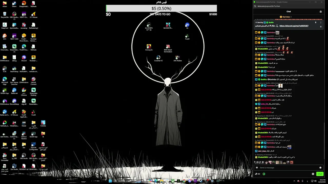This screenshot has height=184, width=328.
Task: Select the Fortnite desktop icon
Action: [x=43, y=124]
